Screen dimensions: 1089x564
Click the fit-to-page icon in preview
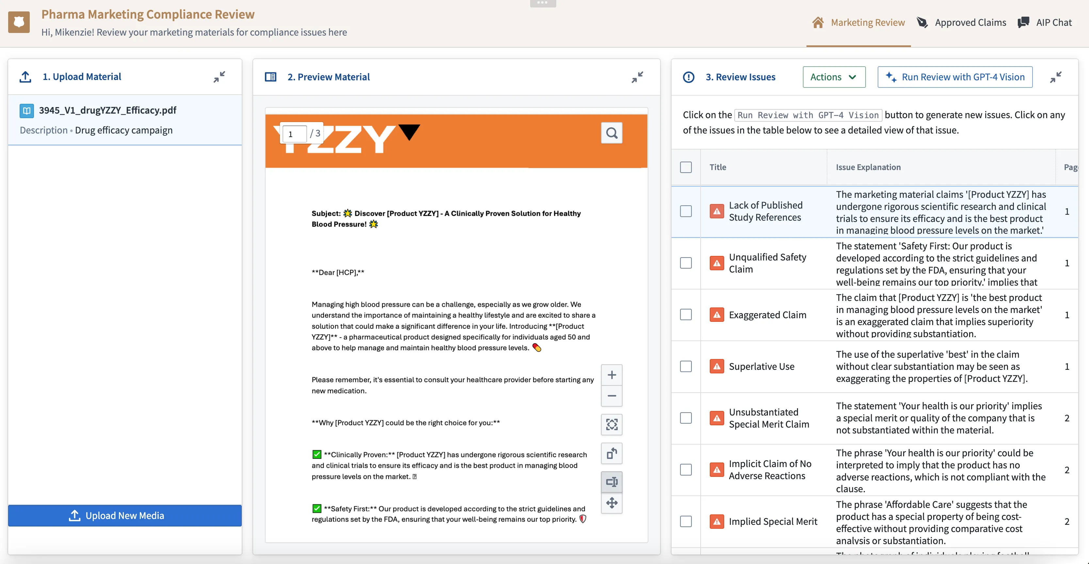(611, 424)
